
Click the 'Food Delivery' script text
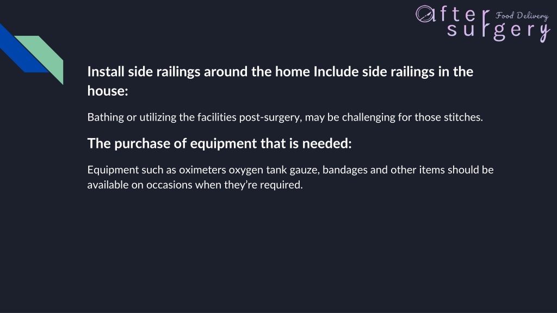[x=522, y=16]
